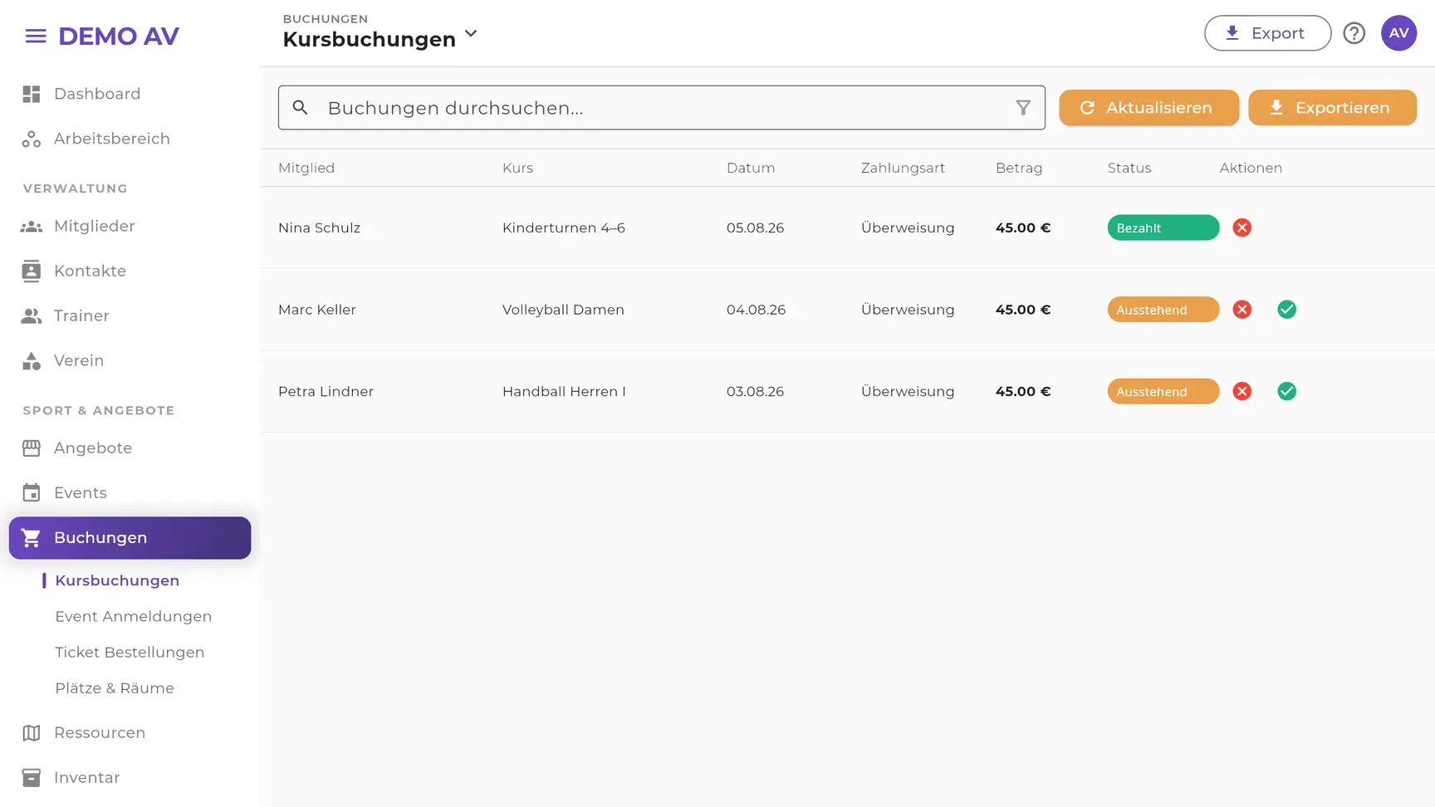Cancel Marc Keller booking with red X
The image size is (1435, 807).
1242,310
